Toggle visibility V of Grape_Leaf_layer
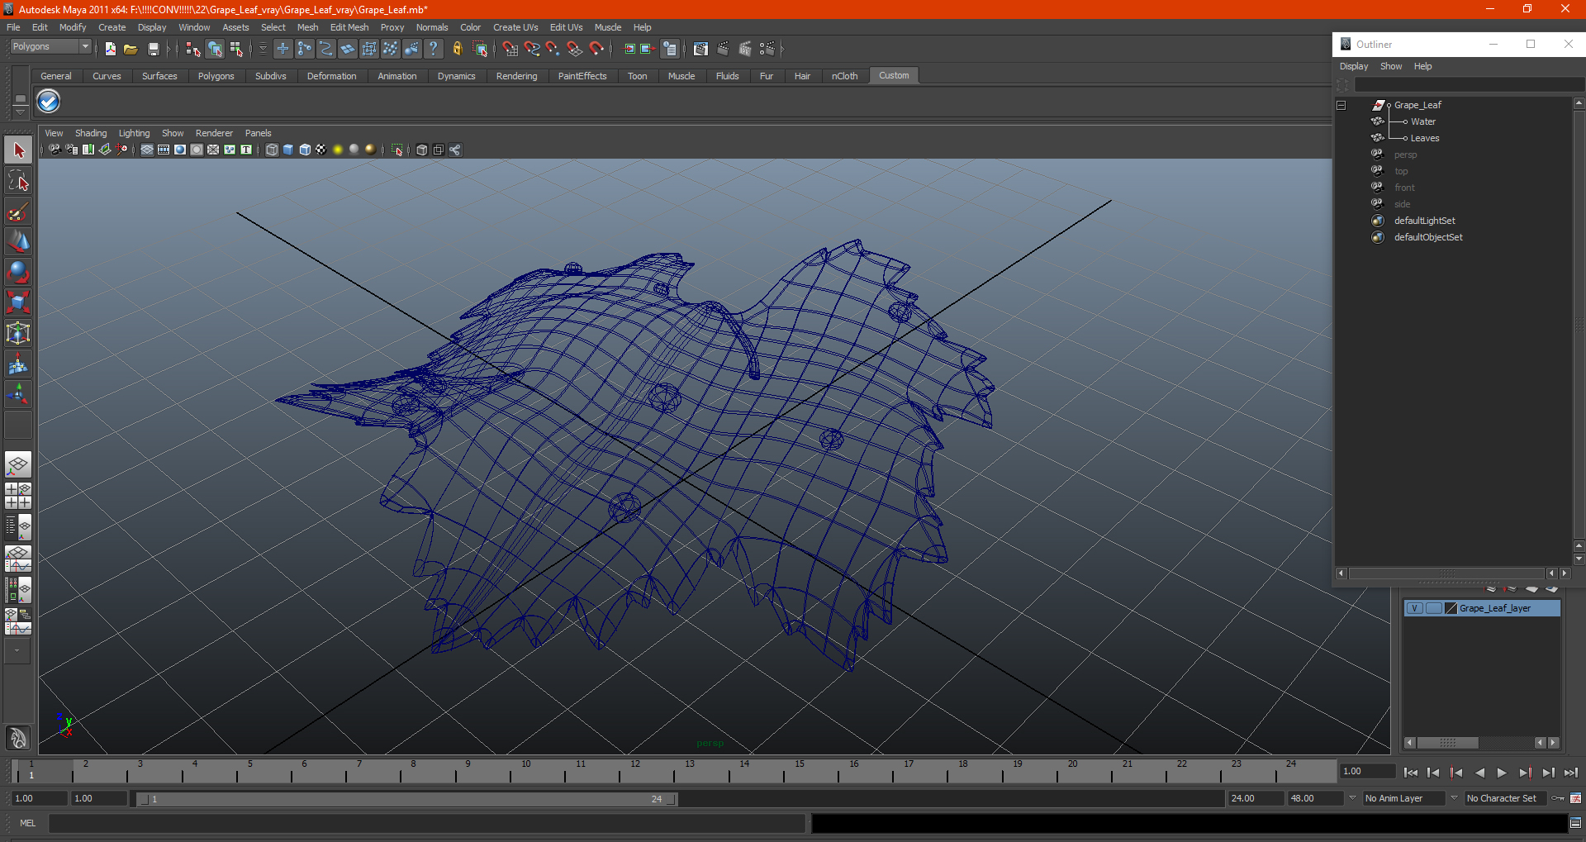 [x=1414, y=608]
